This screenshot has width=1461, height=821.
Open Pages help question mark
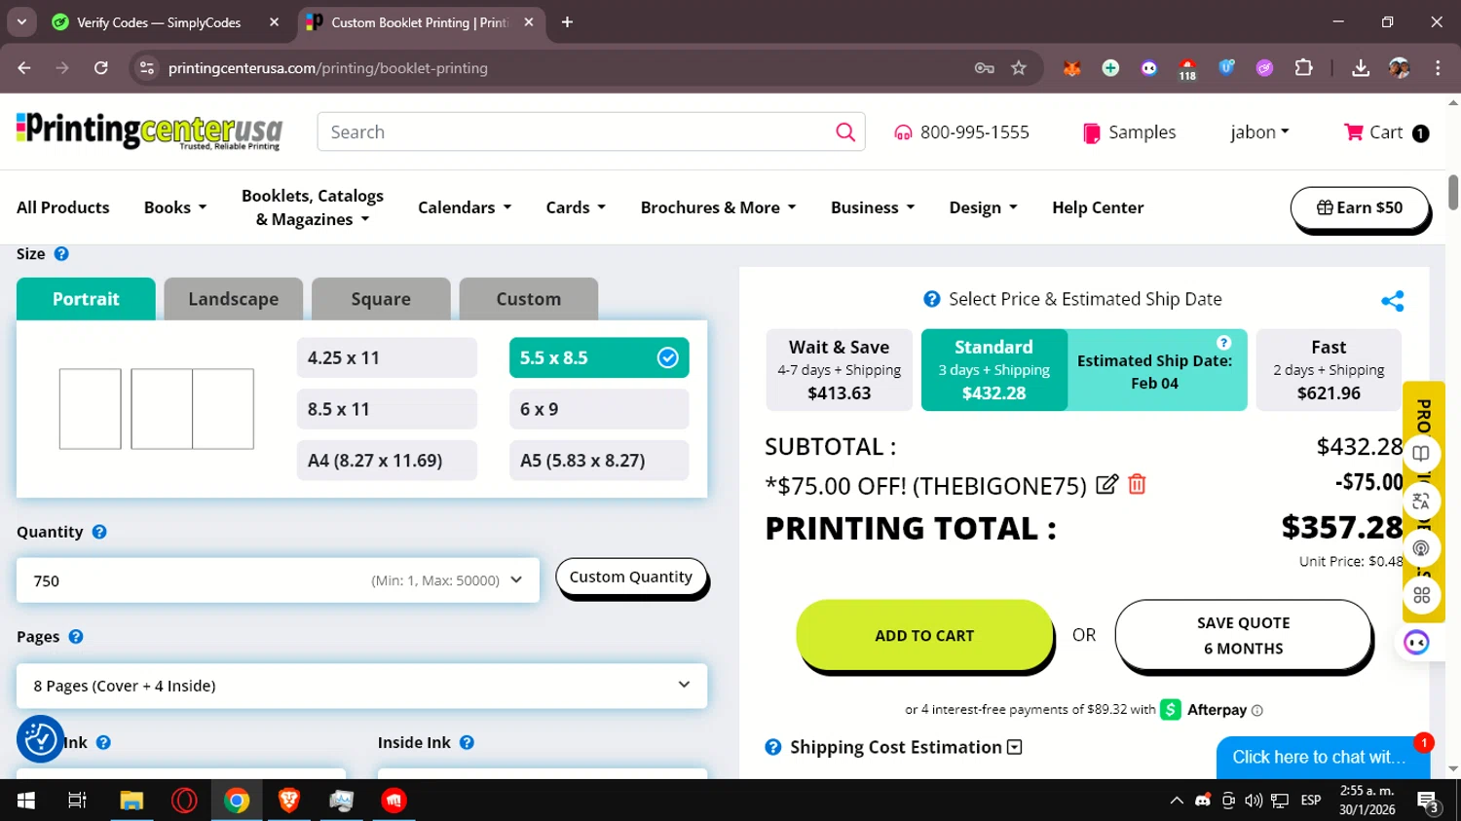[x=76, y=636]
